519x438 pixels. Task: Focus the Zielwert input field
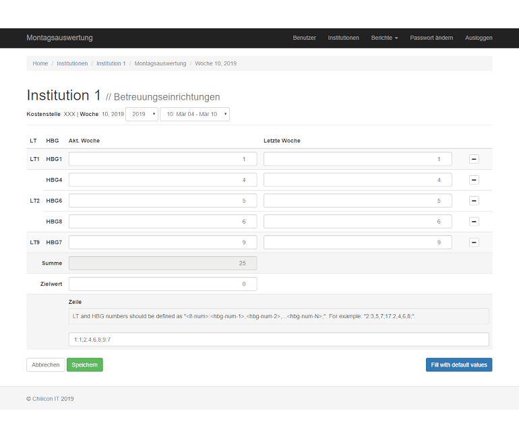pos(162,284)
